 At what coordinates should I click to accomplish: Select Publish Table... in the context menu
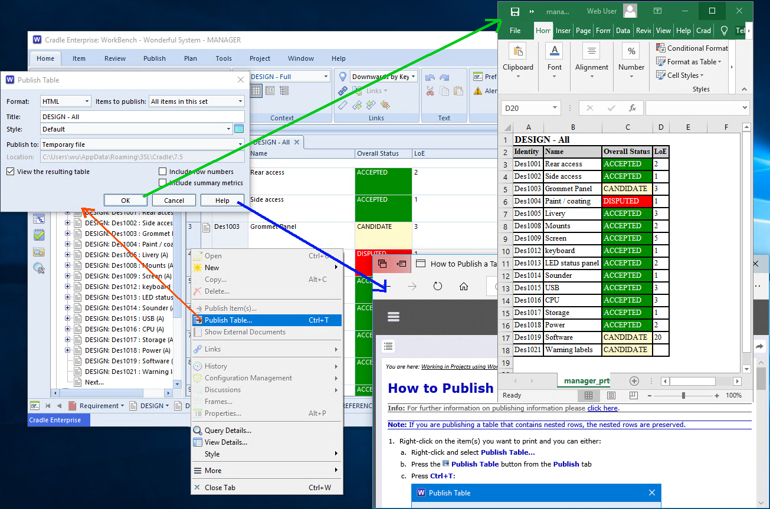point(266,320)
